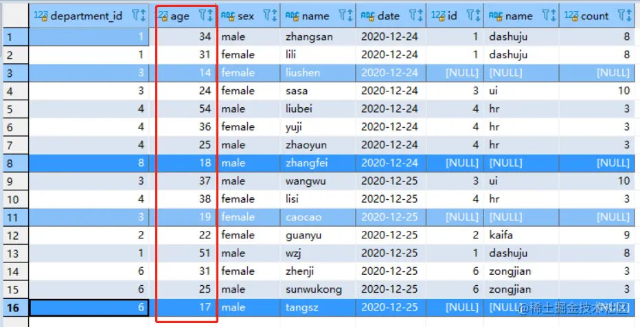Click the cell containing zhaoyun
Screen dimensions: 640x327
point(318,145)
